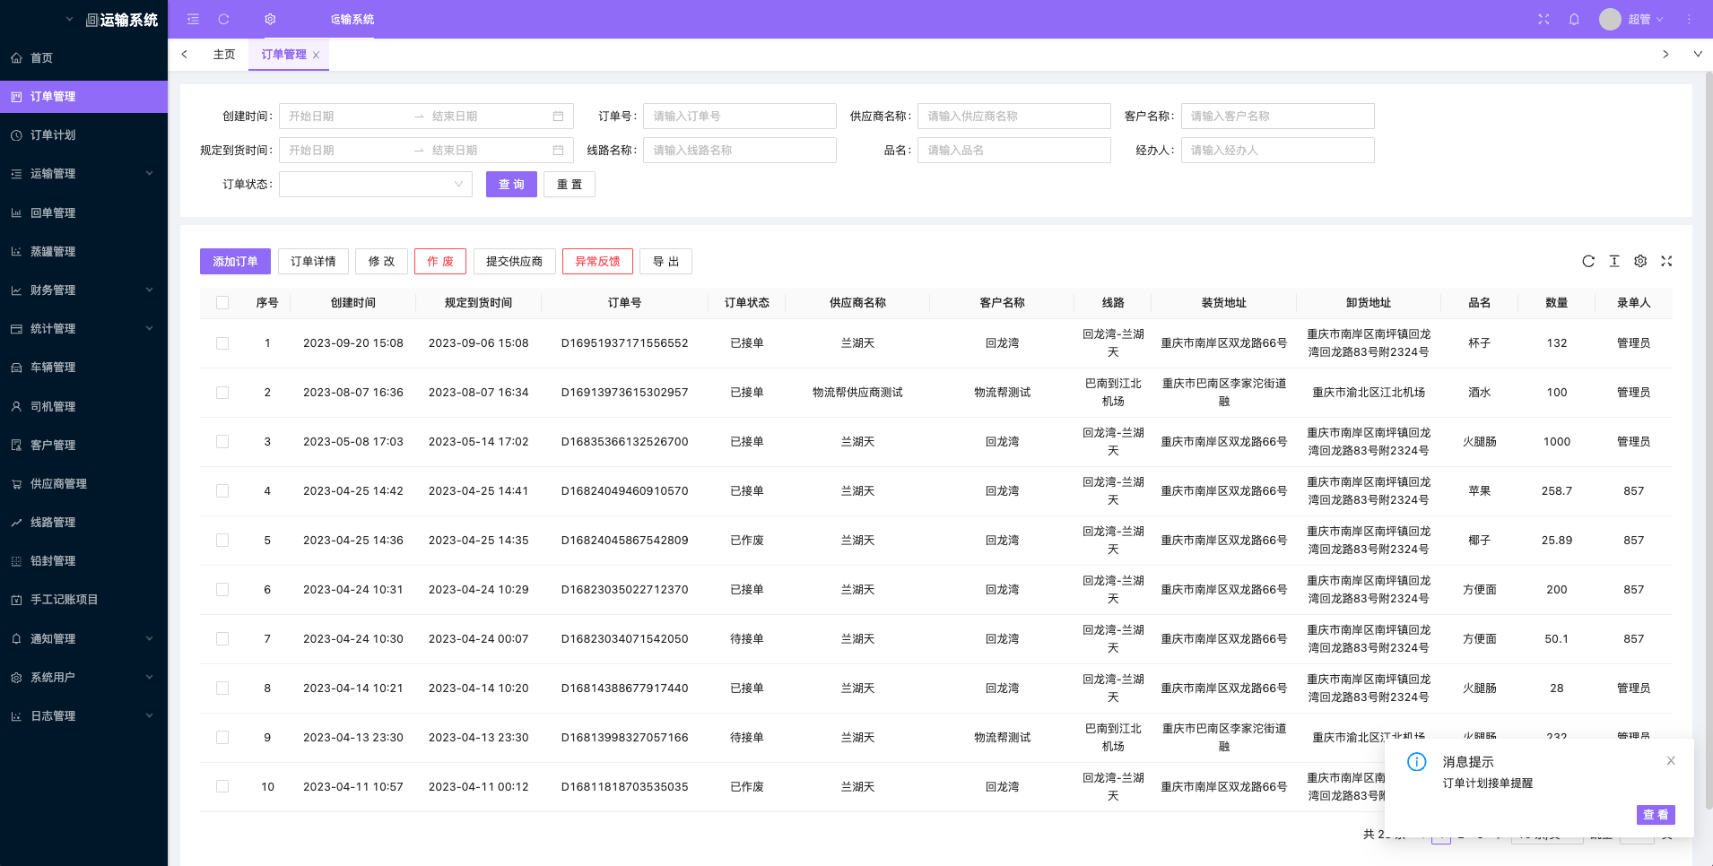Open calendar icon for 规定到货时间
This screenshot has width=1713, height=866.
coord(558,150)
